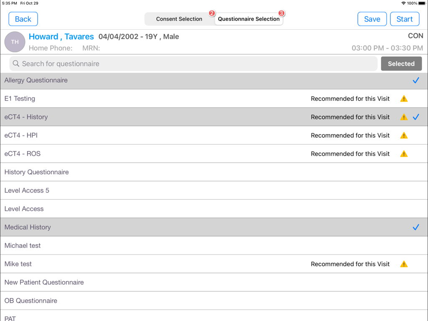The image size is (428, 321).
Task: Tap Start to begin questionnaires
Action: [405, 19]
